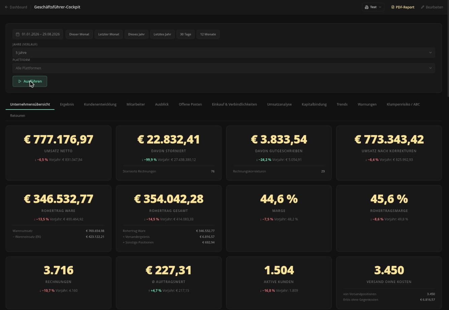Viewport: 449px width, 310px height.
Task: Open the Umsatzanalyse tab
Action: 279,104
